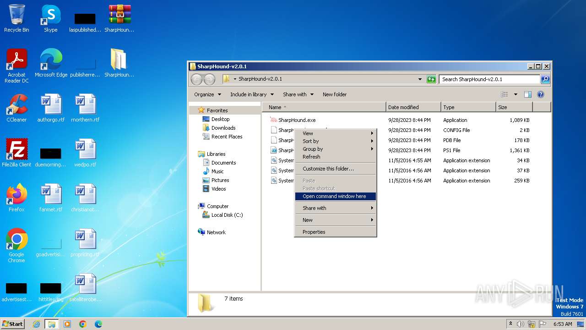Launch Firefox desktop shortcut
Image resolution: width=586 pixels, height=330 pixels.
[x=16, y=198]
